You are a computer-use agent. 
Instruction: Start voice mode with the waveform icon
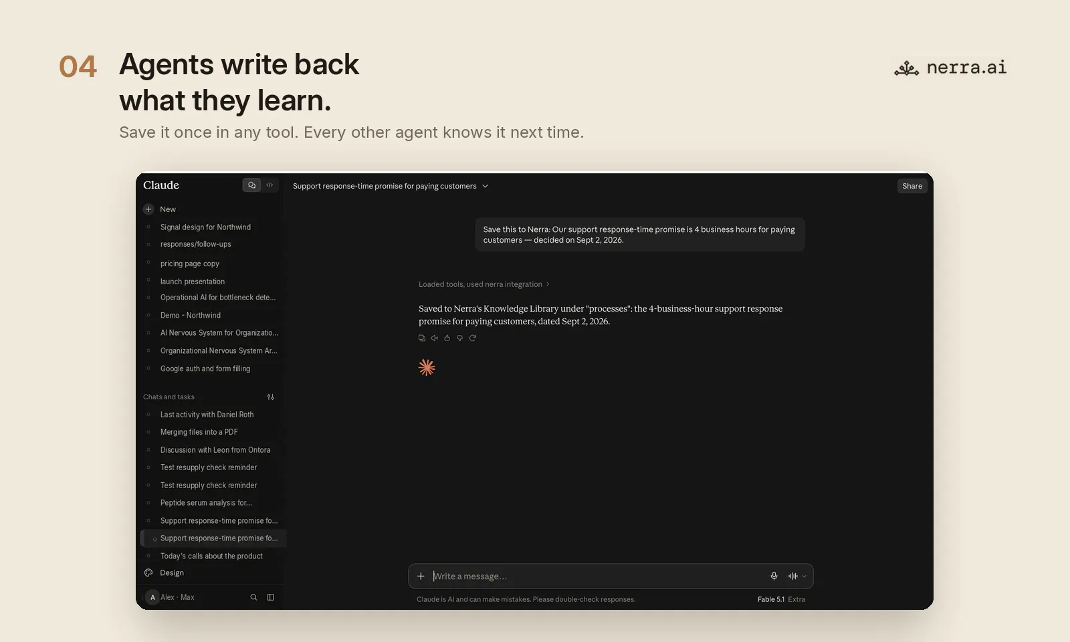[x=792, y=576]
